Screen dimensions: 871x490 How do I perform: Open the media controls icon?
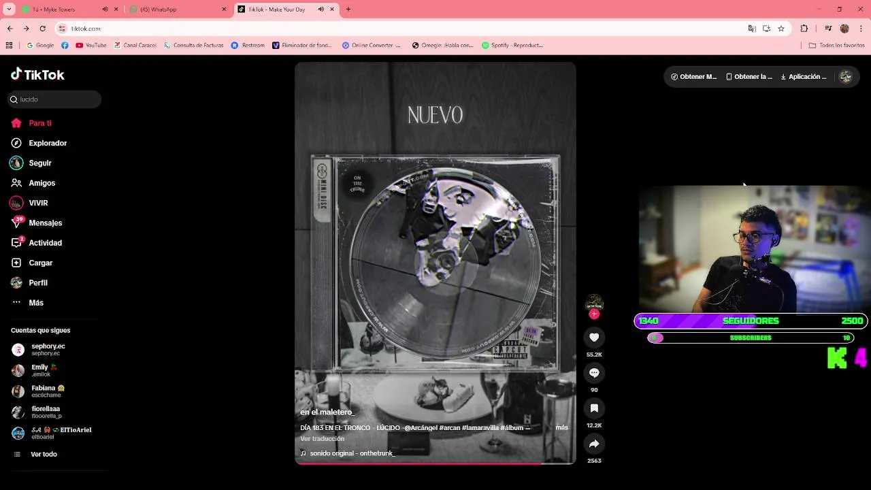pyautogui.click(x=828, y=29)
